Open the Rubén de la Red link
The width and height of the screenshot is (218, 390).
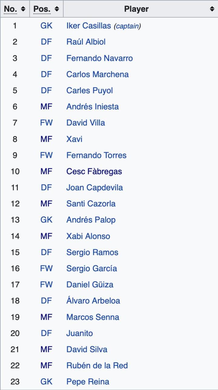coord(97,365)
